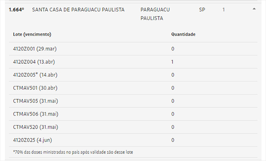Click the city name PARAGUACU PAULISTA
This screenshot has height=161, width=266.
point(155,14)
